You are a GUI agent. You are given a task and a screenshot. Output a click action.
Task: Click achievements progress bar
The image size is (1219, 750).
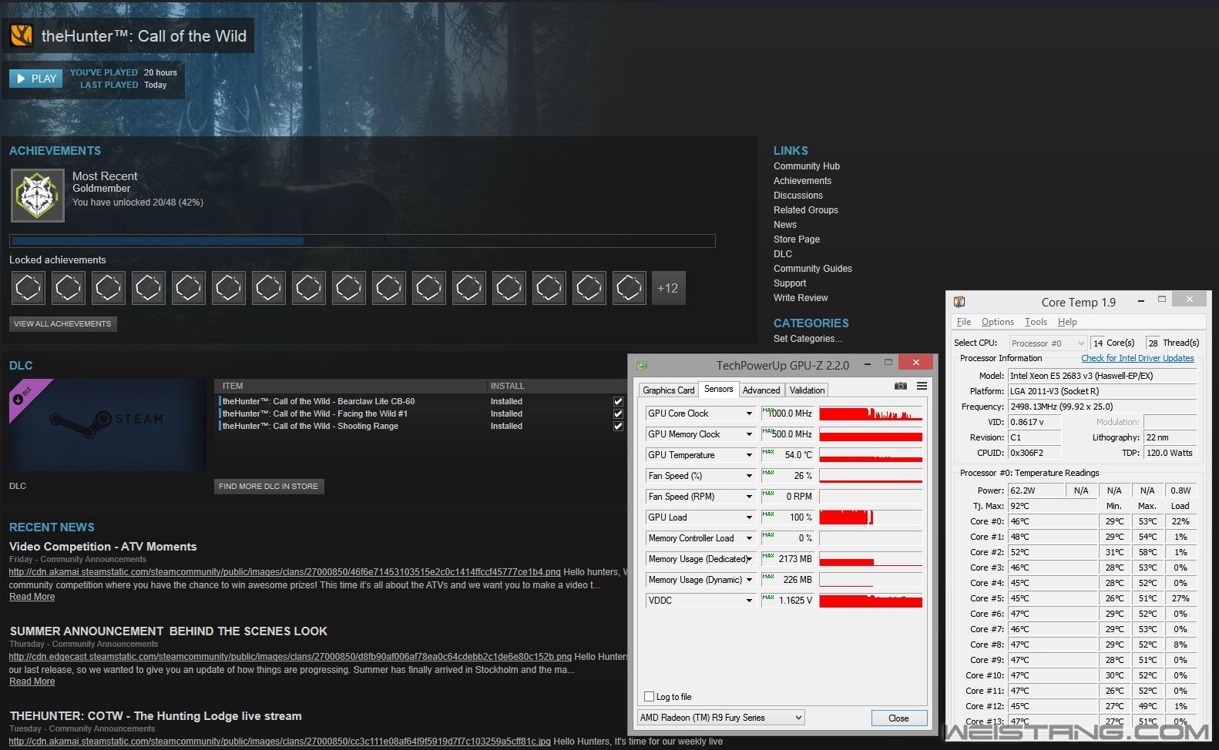tap(362, 241)
